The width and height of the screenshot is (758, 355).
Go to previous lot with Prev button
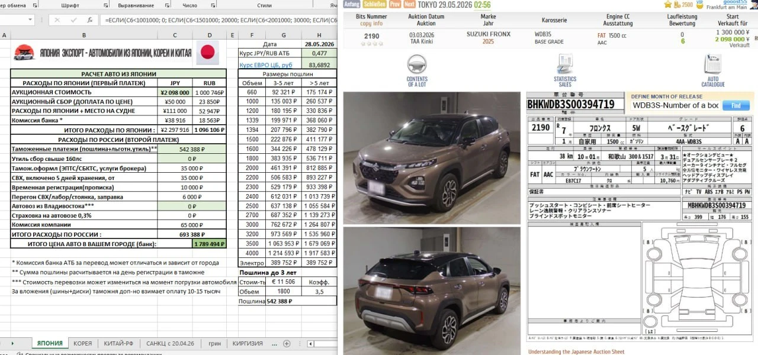tap(394, 4)
